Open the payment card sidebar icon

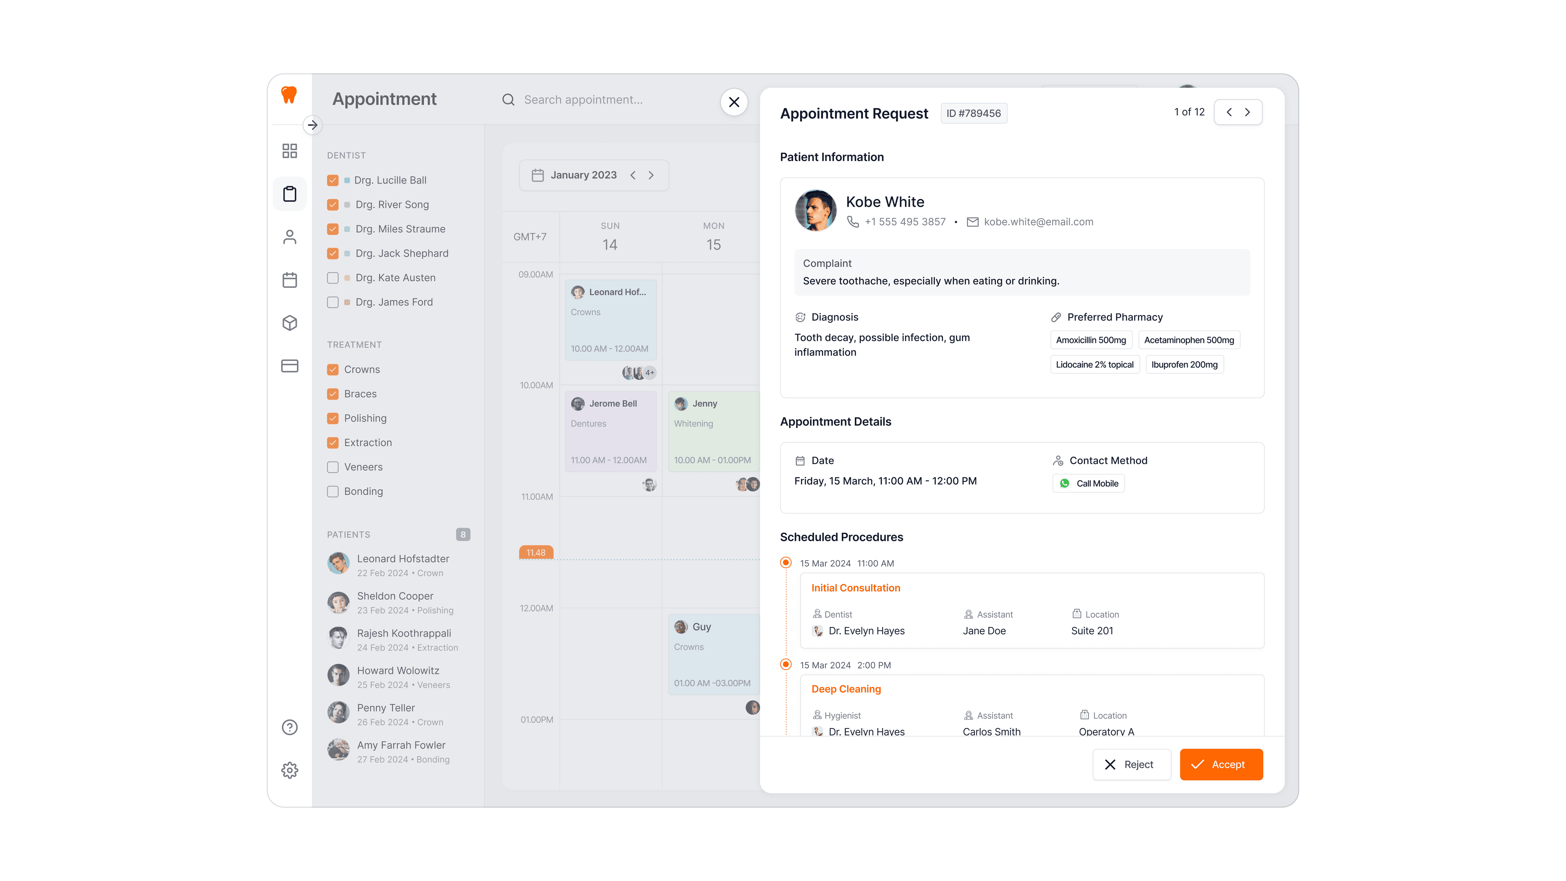pyautogui.click(x=290, y=366)
